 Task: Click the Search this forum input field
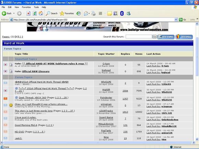[x=139, y=37]
